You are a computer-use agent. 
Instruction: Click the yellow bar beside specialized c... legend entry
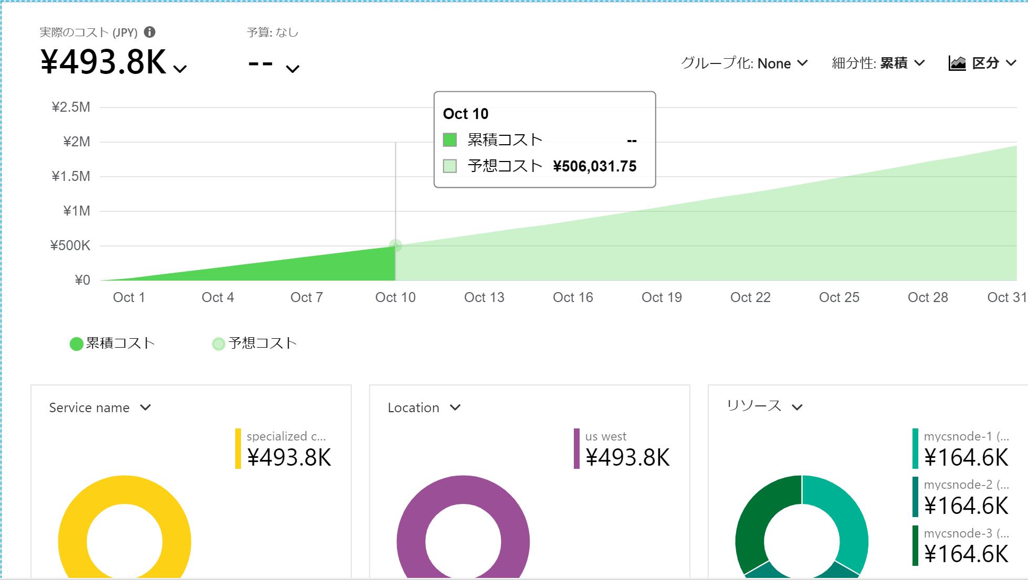[x=239, y=447]
